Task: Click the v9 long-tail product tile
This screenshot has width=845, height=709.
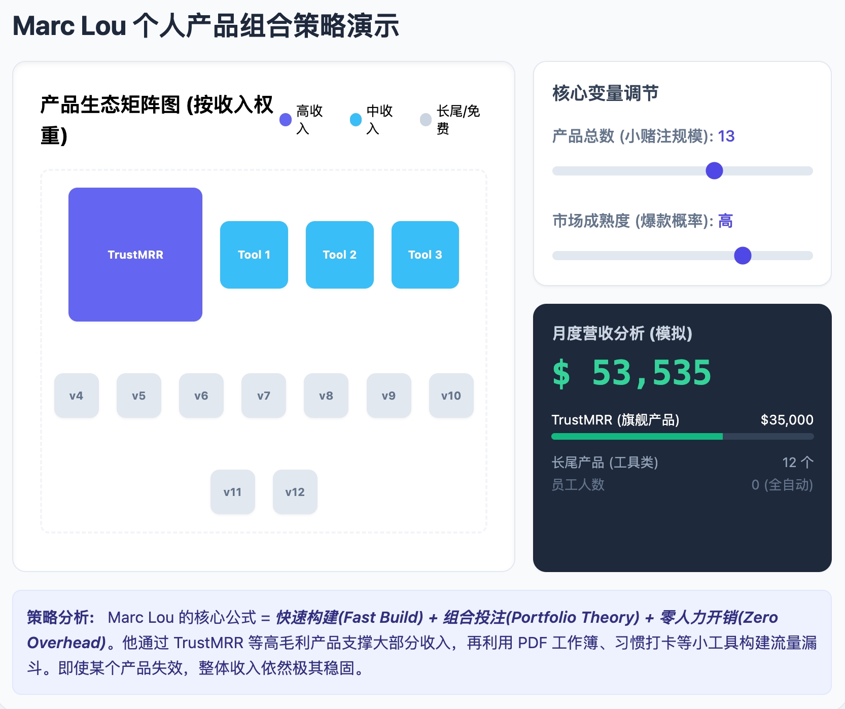Action: click(389, 396)
